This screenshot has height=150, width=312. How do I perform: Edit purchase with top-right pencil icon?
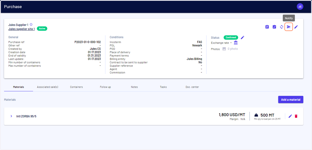click(x=296, y=27)
